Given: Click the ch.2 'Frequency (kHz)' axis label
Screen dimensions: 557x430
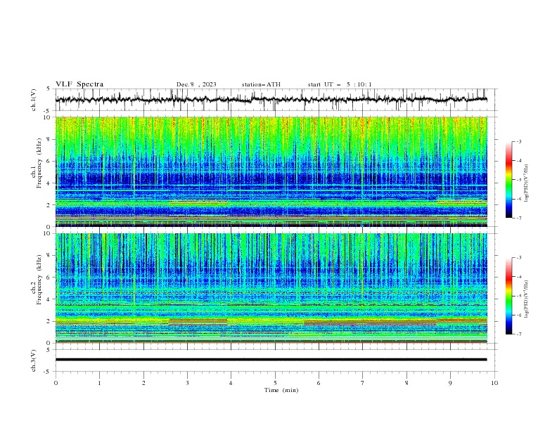Looking at the screenshot, I should point(39,280).
